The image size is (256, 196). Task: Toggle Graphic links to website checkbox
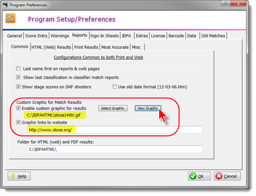click(18, 122)
